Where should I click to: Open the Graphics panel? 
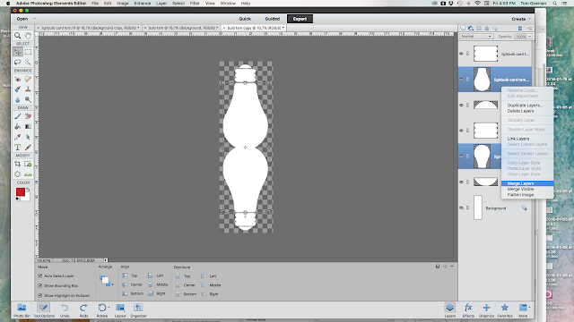(486, 310)
